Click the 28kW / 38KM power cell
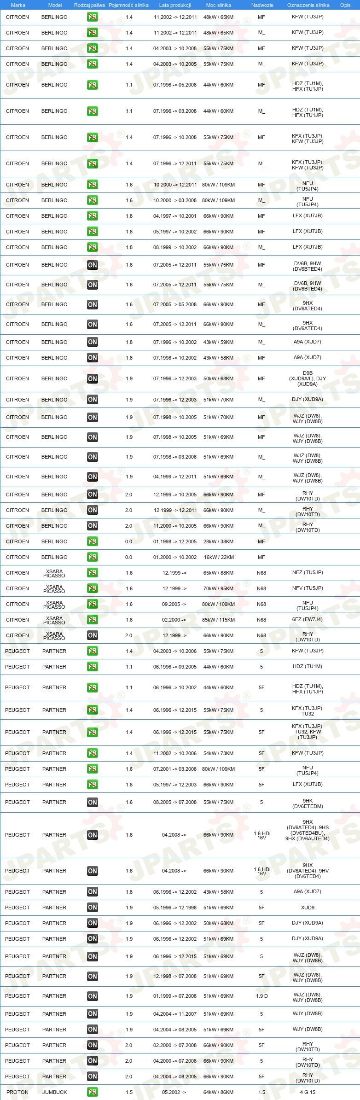Screen dimensions: 360x1100 coord(219,541)
